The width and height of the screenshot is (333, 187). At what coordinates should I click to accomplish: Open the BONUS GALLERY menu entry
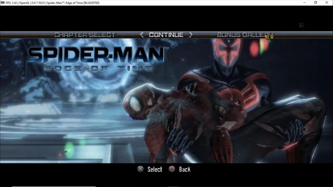click(245, 35)
